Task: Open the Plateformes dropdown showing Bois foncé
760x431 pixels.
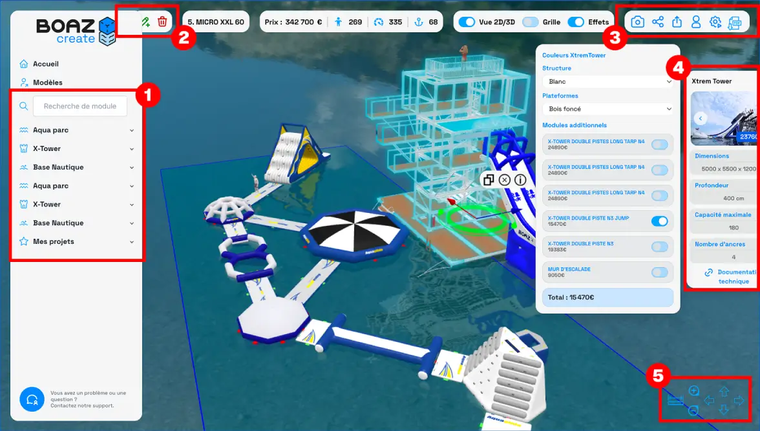Action: tap(607, 109)
